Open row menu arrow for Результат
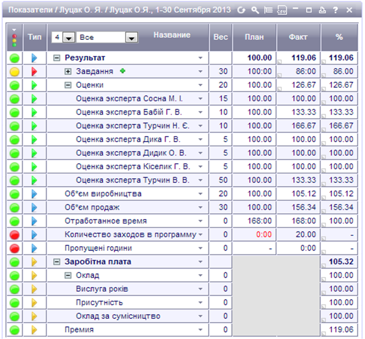This screenshot has width=365, height=339. [x=200, y=58]
